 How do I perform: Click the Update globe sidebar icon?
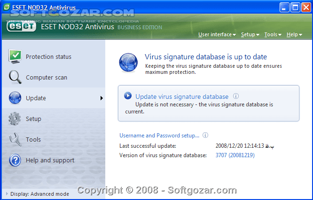15,98
